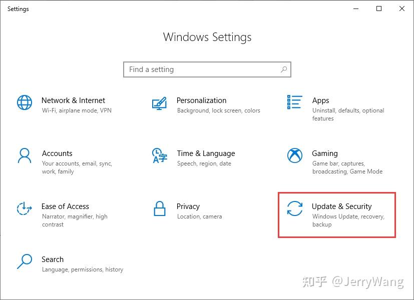The height and width of the screenshot is (300, 414).
Task: Open the Network & Internet heading
Action: [73, 100]
